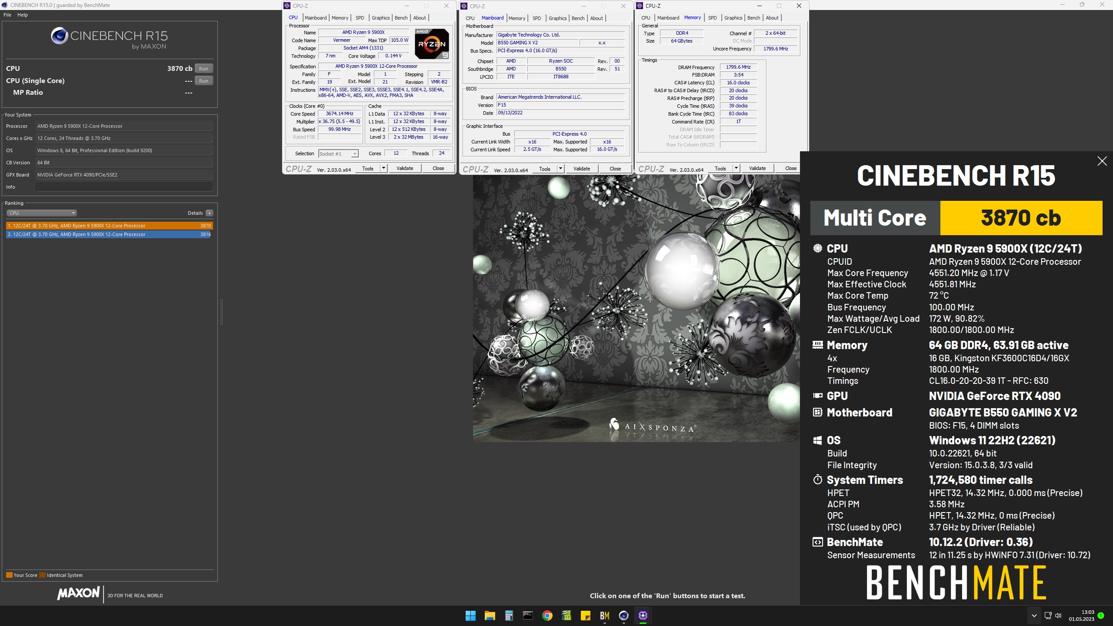Open CPU tab in second CPU-Z window

pyautogui.click(x=470, y=18)
